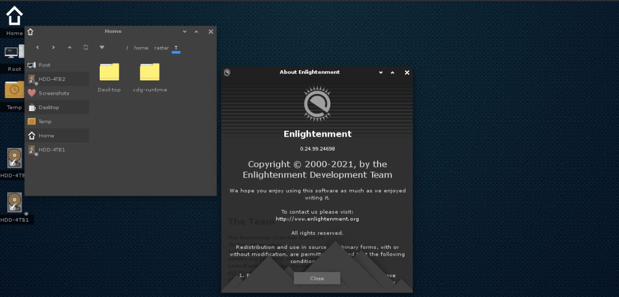
Task: Select Screenshots favorite in the sidebar
Action: [58, 93]
